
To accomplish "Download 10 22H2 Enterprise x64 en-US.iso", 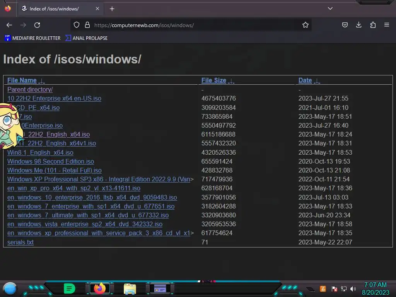I will coord(54,98).
